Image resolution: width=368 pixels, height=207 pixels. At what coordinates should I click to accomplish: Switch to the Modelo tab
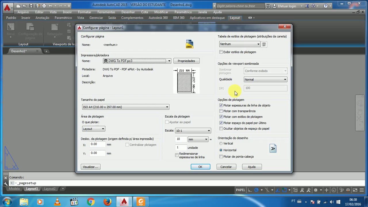(14, 189)
